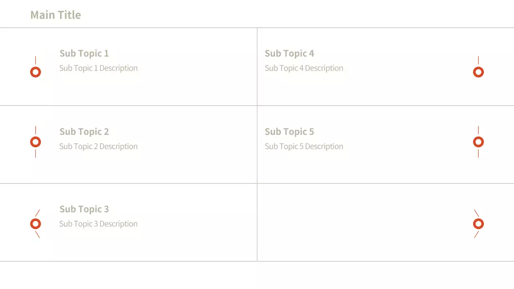Click the Sub Topic 5 Description text
The height and width of the screenshot is (289, 514).
(304, 146)
